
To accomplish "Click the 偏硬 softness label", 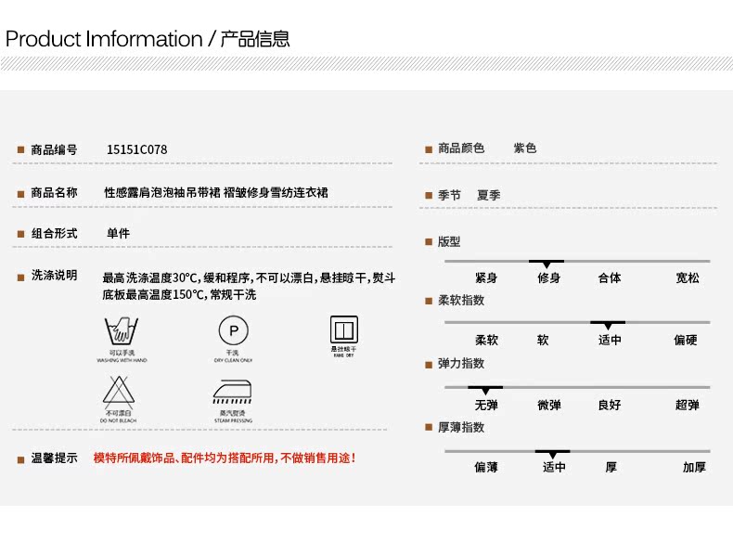I will pyautogui.click(x=686, y=340).
